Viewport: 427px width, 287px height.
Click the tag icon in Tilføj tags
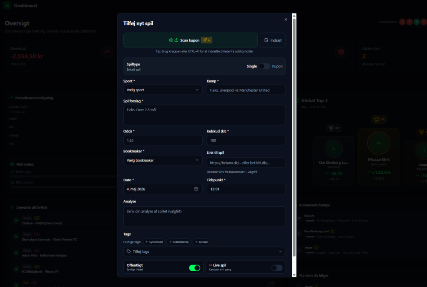pyautogui.click(x=128, y=252)
